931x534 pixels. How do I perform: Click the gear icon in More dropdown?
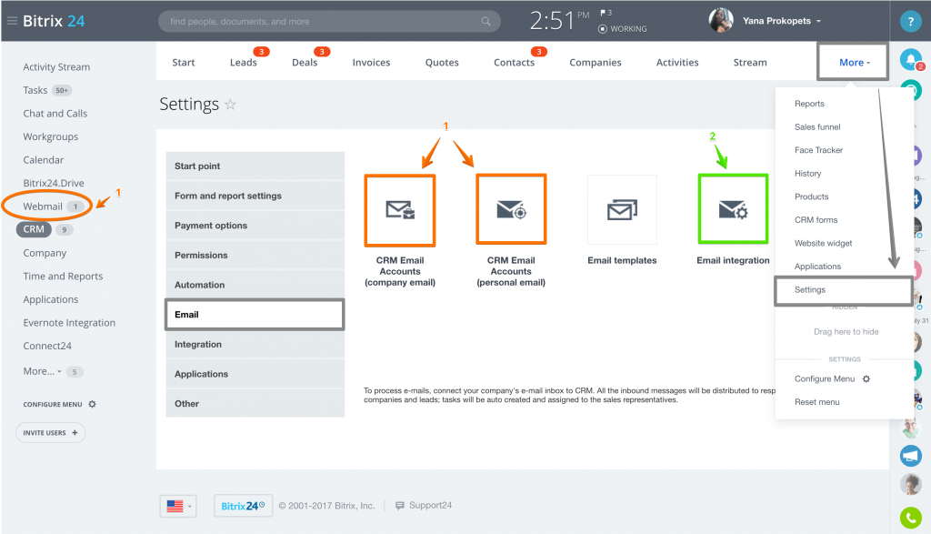pos(866,379)
